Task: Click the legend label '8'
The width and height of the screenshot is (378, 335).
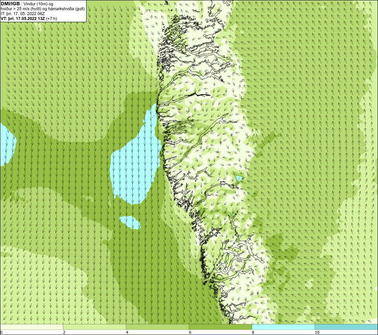Action: point(253,332)
